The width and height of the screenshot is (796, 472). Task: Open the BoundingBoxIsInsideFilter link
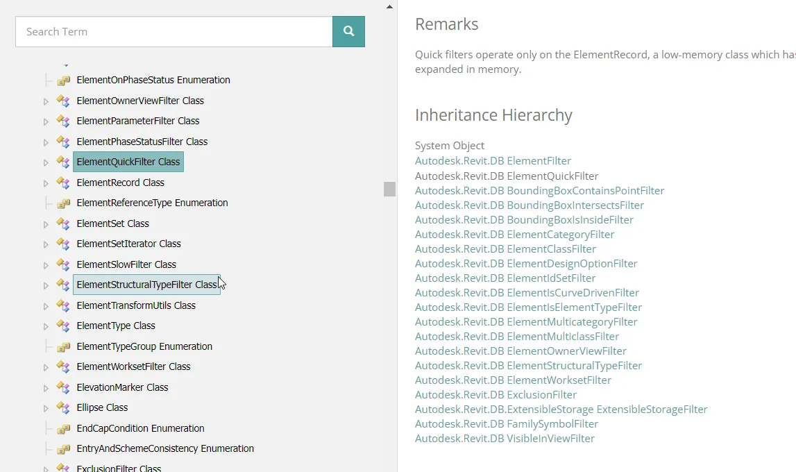pyautogui.click(x=524, y=220)
